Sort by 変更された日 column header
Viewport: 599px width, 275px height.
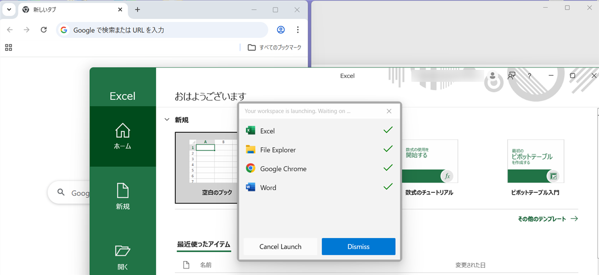tap(470, 265)
